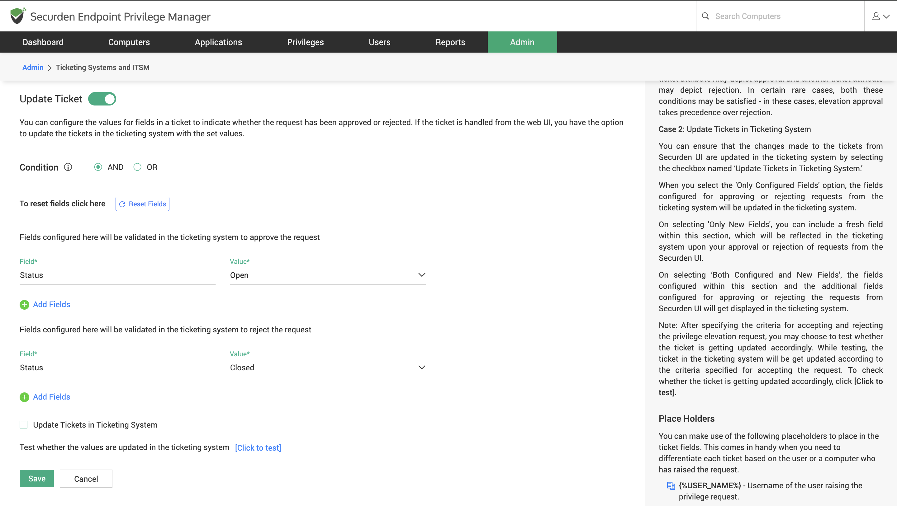This screenshot has height=506, width=897.
Task: Click the approve Field input containing Status
Action: 118,275
